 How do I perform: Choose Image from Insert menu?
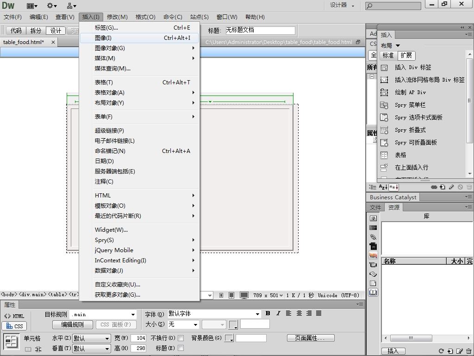(139, 38)
